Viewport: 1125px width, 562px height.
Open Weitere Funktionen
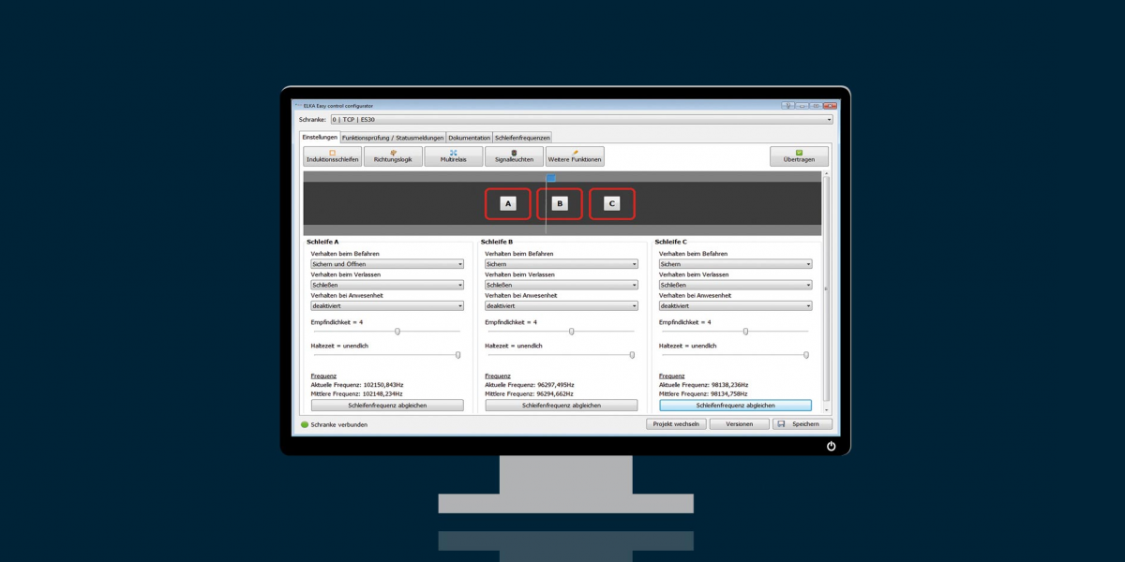point(576,156)
